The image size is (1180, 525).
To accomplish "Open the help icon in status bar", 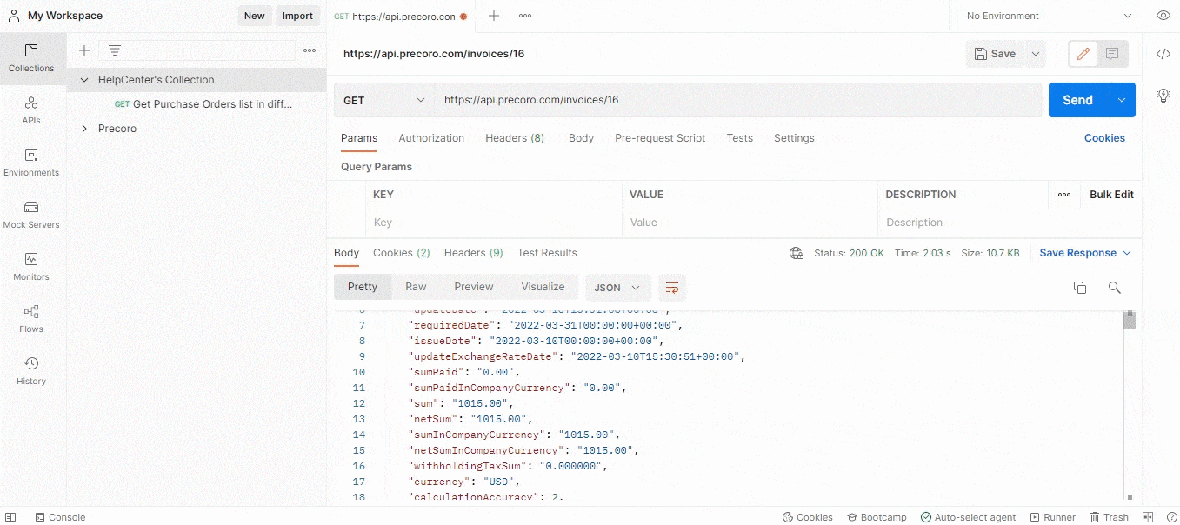I will 1171,517.
